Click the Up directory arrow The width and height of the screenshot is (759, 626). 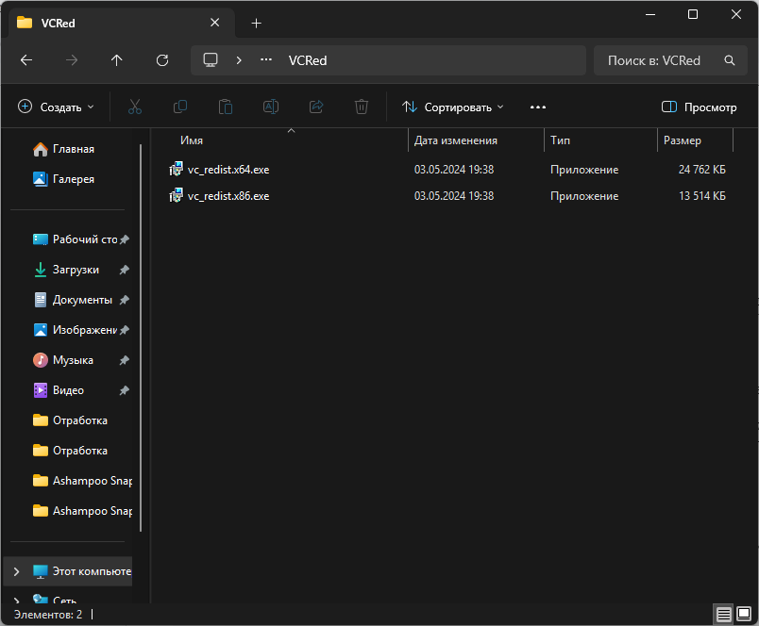click(x=117, y=60)
